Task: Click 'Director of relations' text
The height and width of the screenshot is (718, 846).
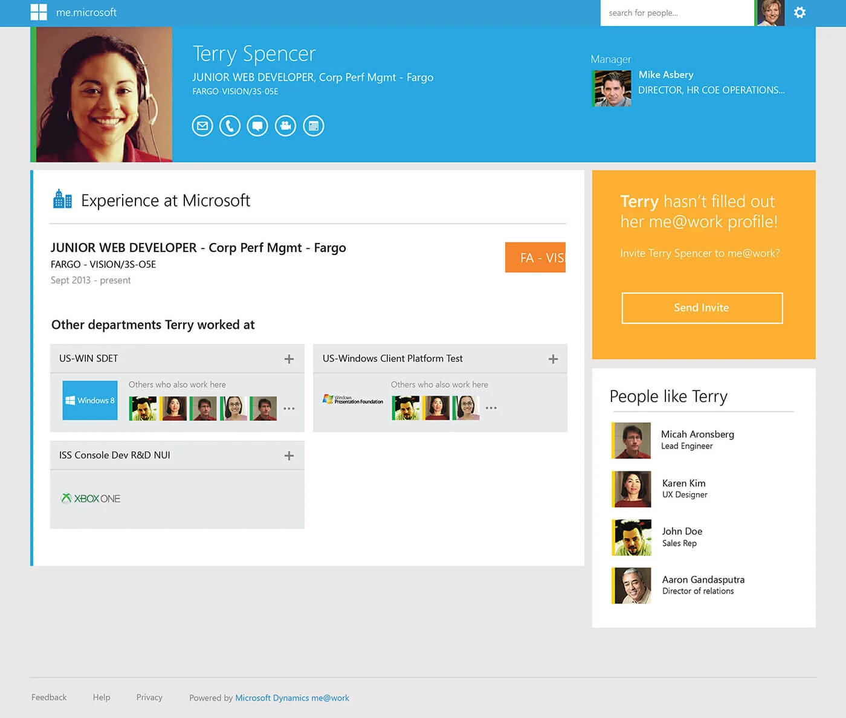Action: (698, 591)
